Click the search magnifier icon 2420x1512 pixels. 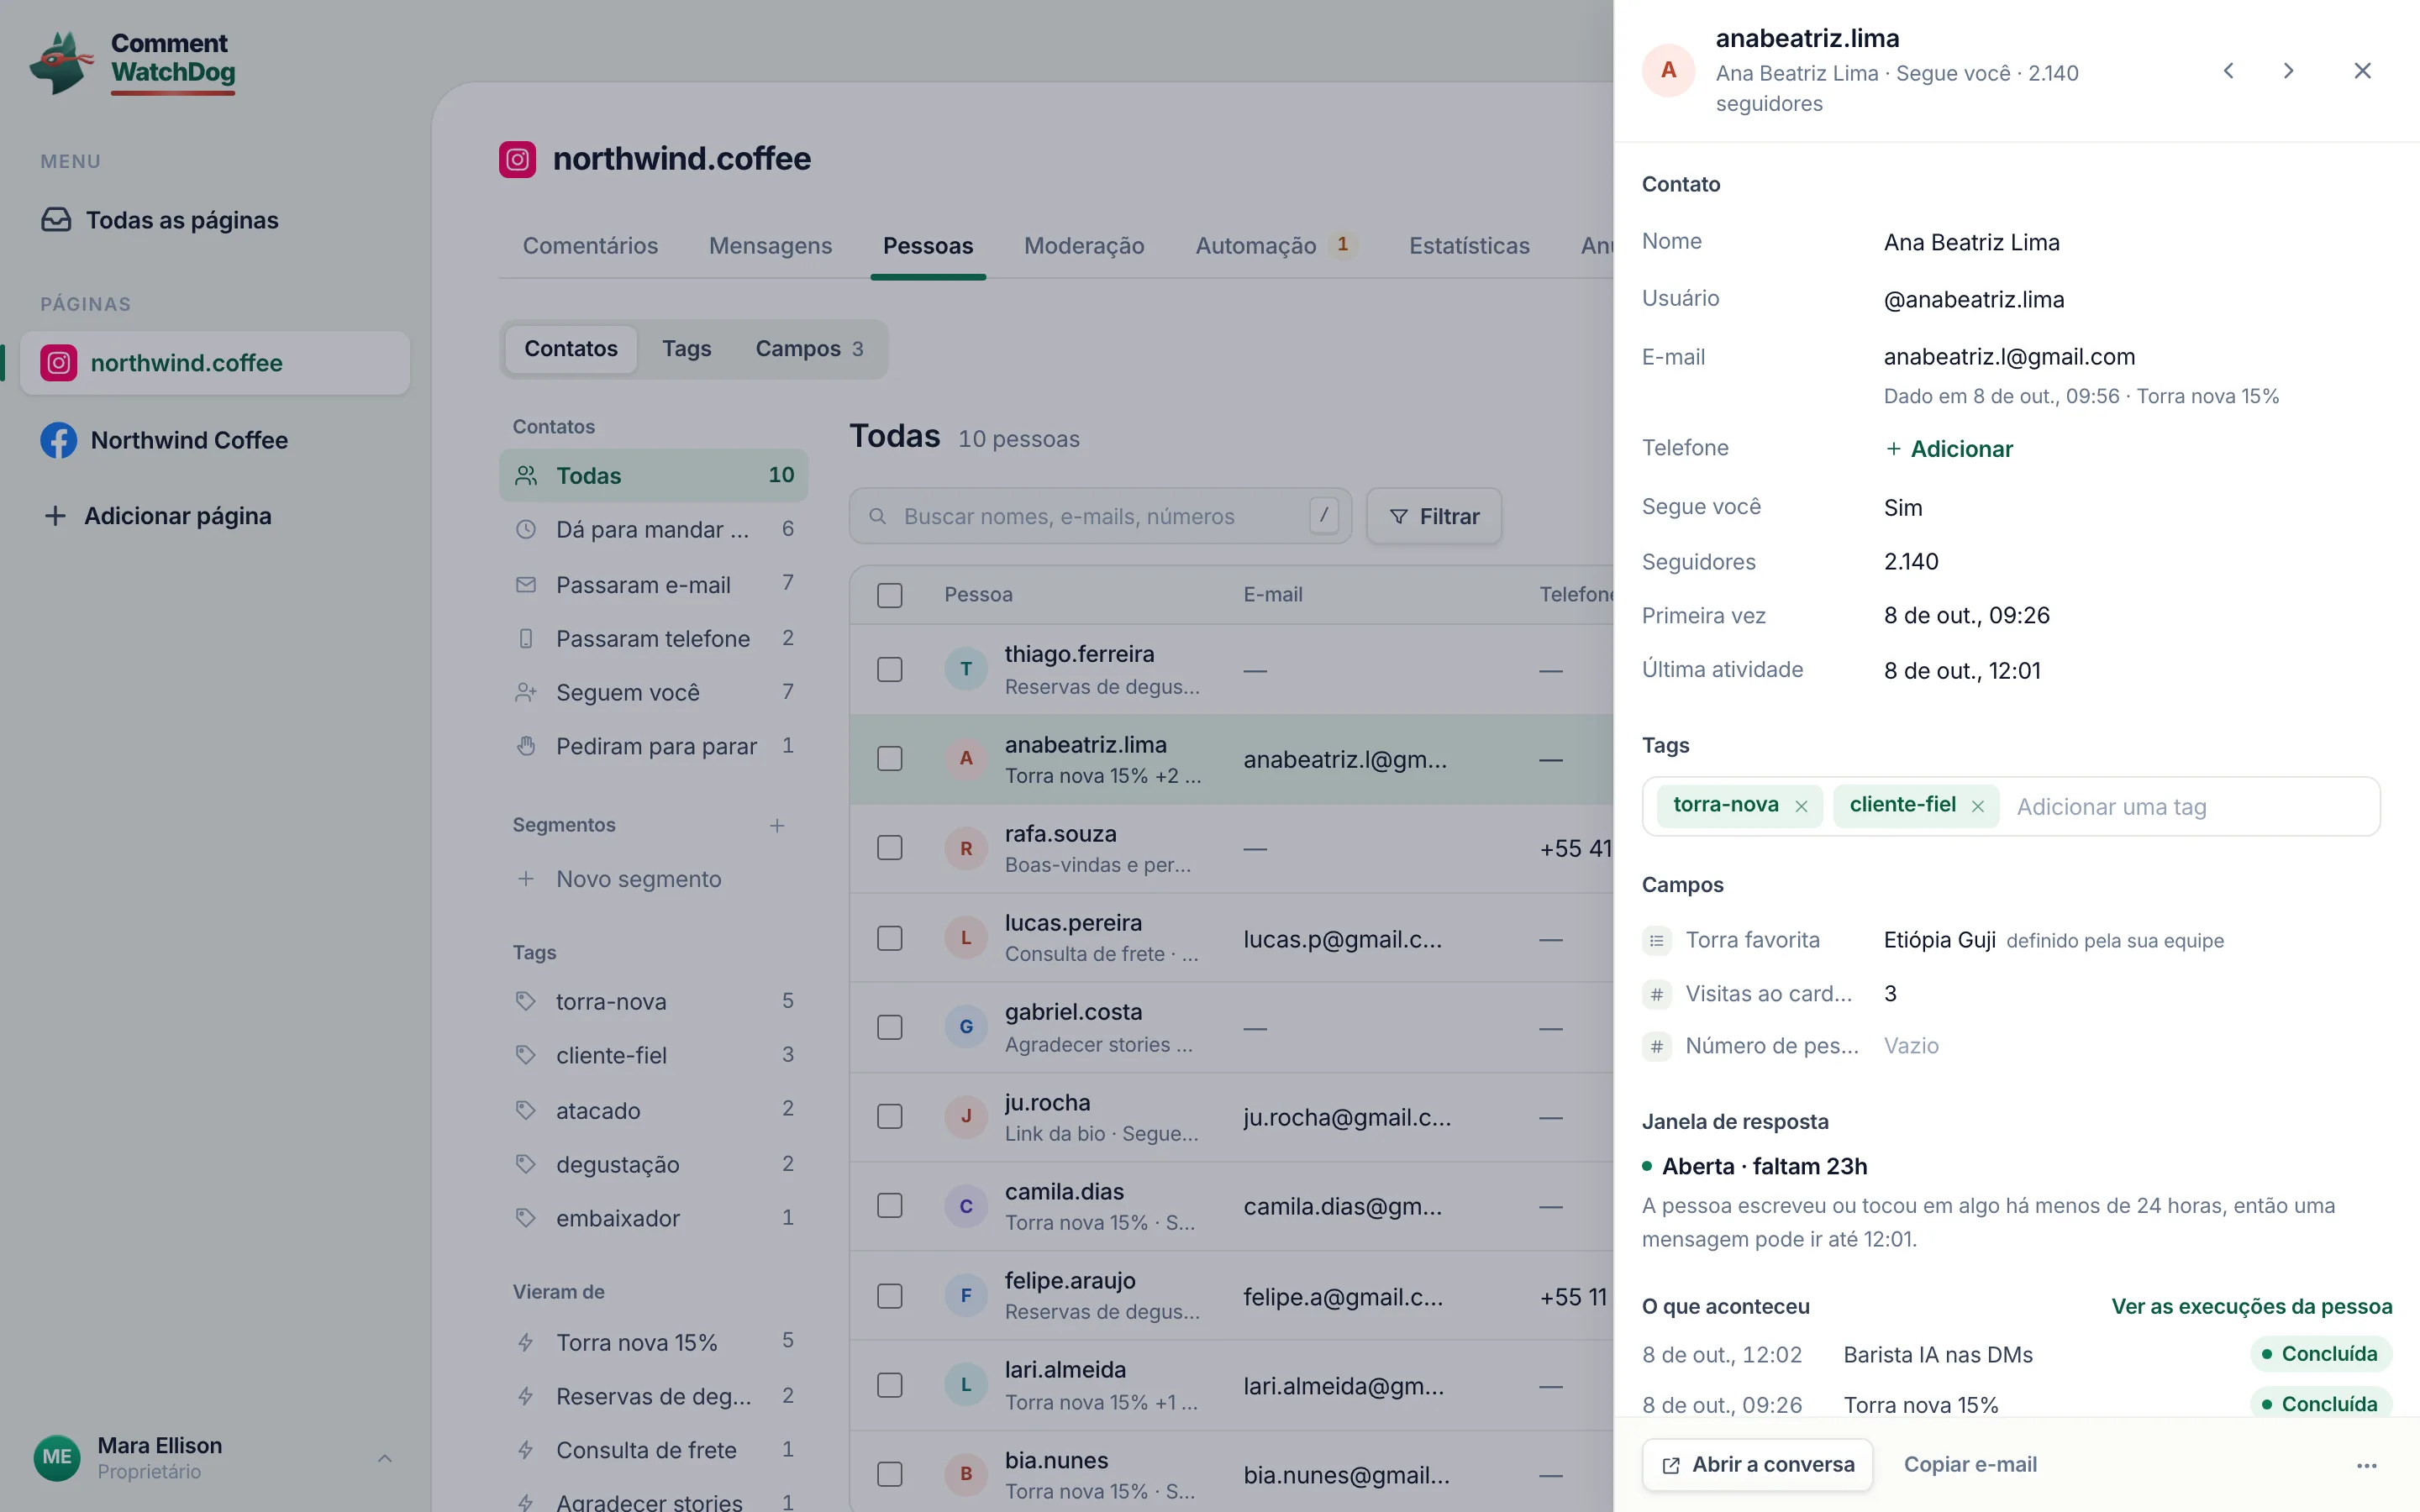[x=877, y=516]
